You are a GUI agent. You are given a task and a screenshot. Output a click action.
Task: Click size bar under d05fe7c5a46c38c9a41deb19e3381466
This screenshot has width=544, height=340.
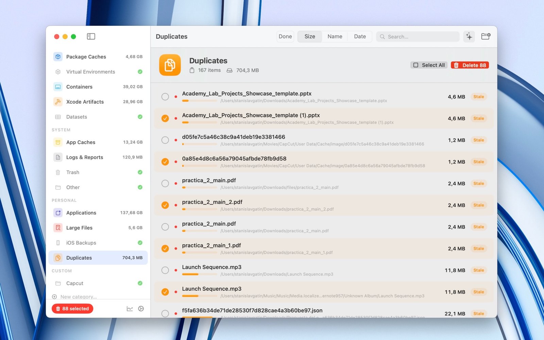(200, 144)
